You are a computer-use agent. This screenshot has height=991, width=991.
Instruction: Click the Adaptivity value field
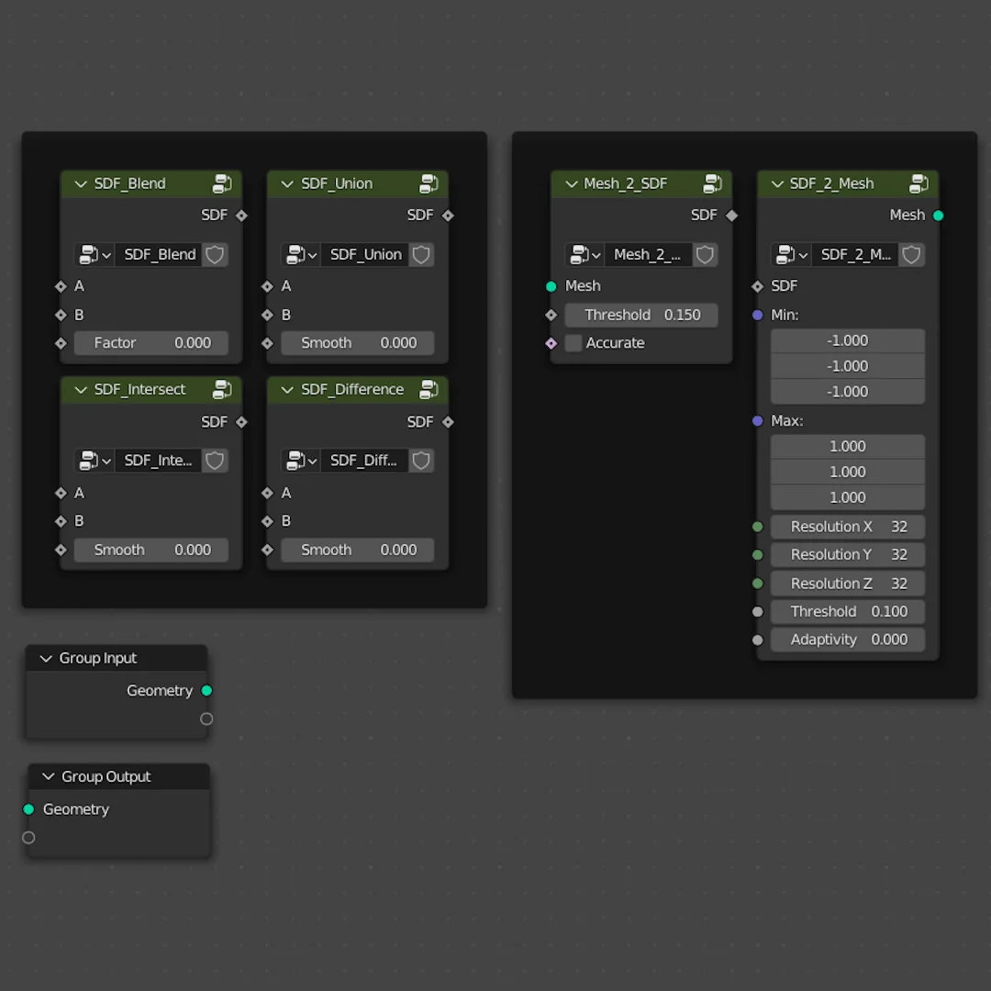pos(847,640)
